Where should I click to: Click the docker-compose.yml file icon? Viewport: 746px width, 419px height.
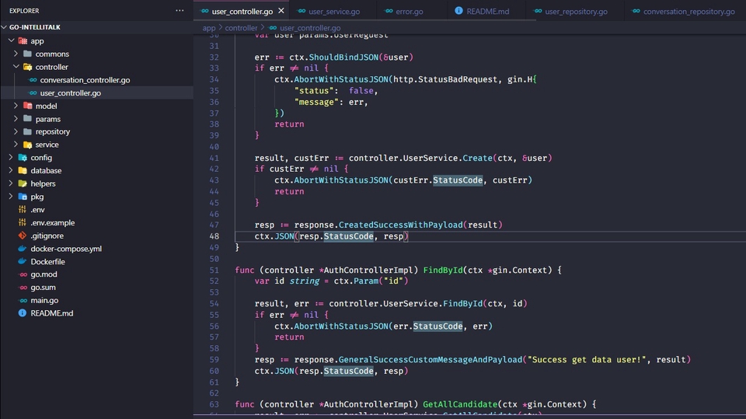[x=23, y=249]
